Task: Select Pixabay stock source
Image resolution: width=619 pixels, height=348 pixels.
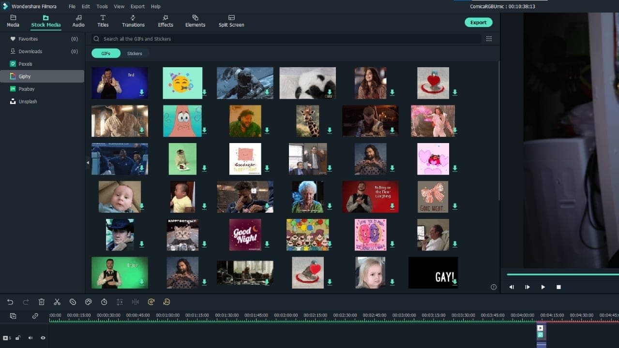Action: coord(42,89)
